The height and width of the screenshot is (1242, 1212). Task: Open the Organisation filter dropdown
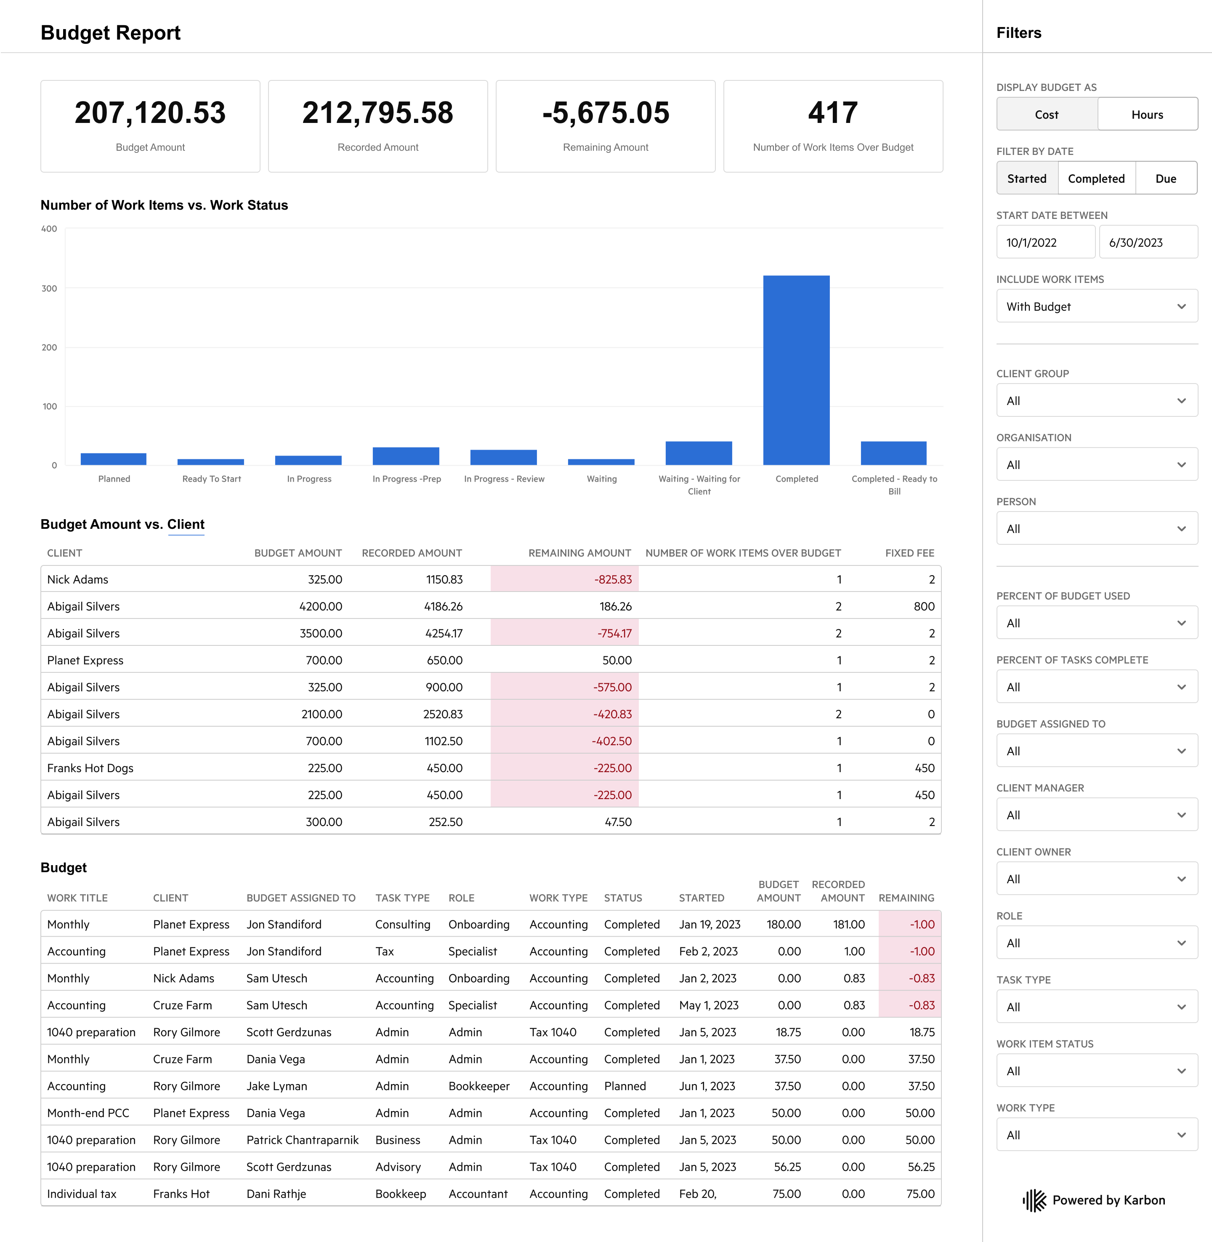[1097, 465]
